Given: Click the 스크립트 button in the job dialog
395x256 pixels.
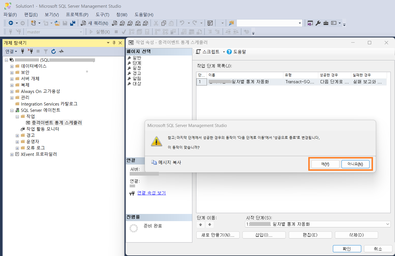Looking at the screenshot, I should [x=208, y=52].
